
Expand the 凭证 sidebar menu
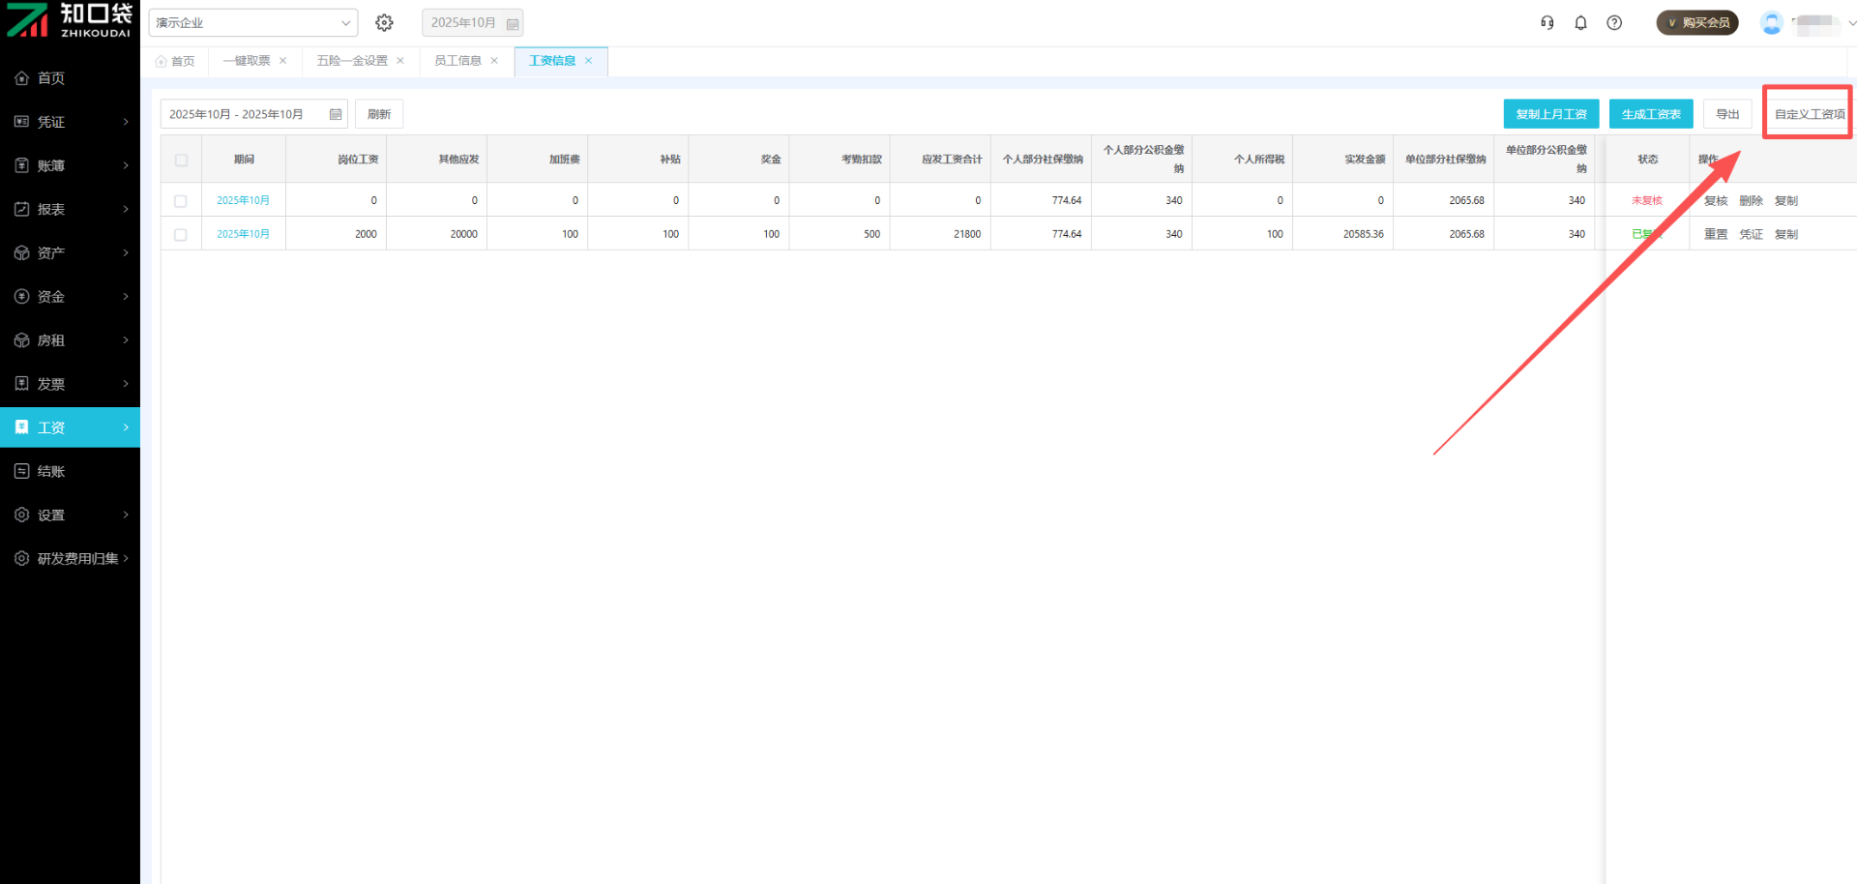coord(70,122)
